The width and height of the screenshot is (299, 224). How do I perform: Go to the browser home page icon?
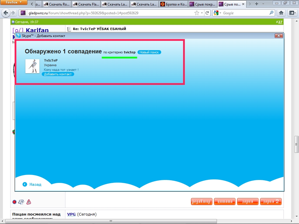point(281,13)
